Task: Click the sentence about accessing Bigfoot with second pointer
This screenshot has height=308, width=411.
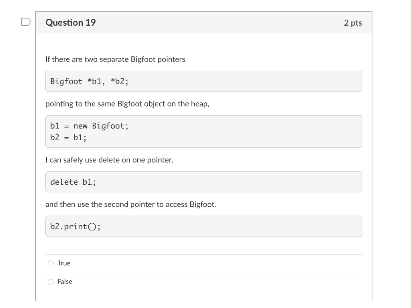Action: point(130,204)
